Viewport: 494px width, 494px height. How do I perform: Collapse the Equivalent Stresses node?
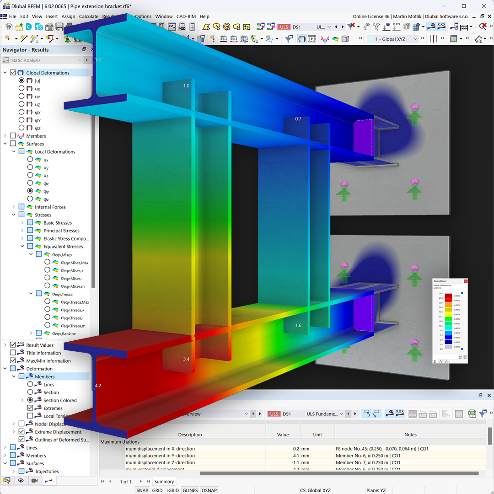(x=22, y=246)
